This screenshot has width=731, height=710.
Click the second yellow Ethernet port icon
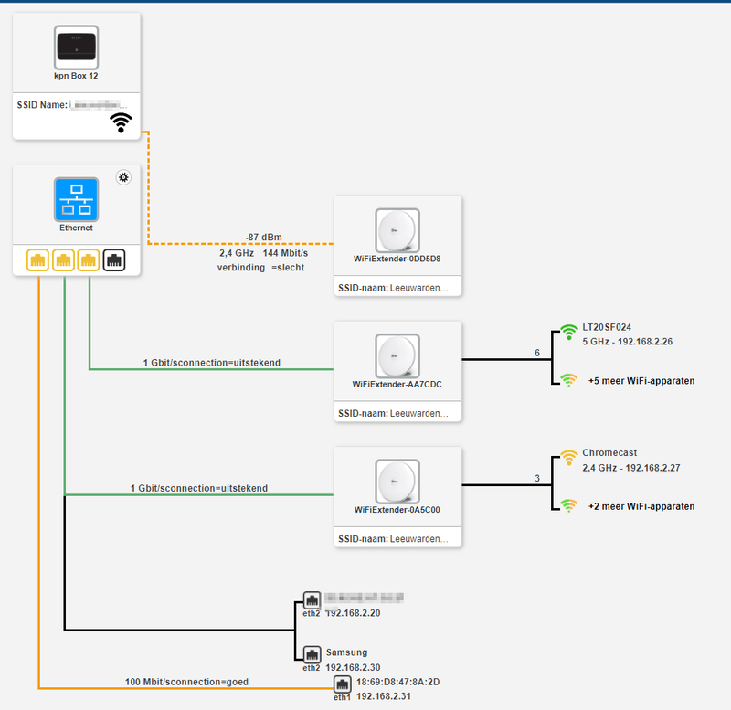click(63, 260)
